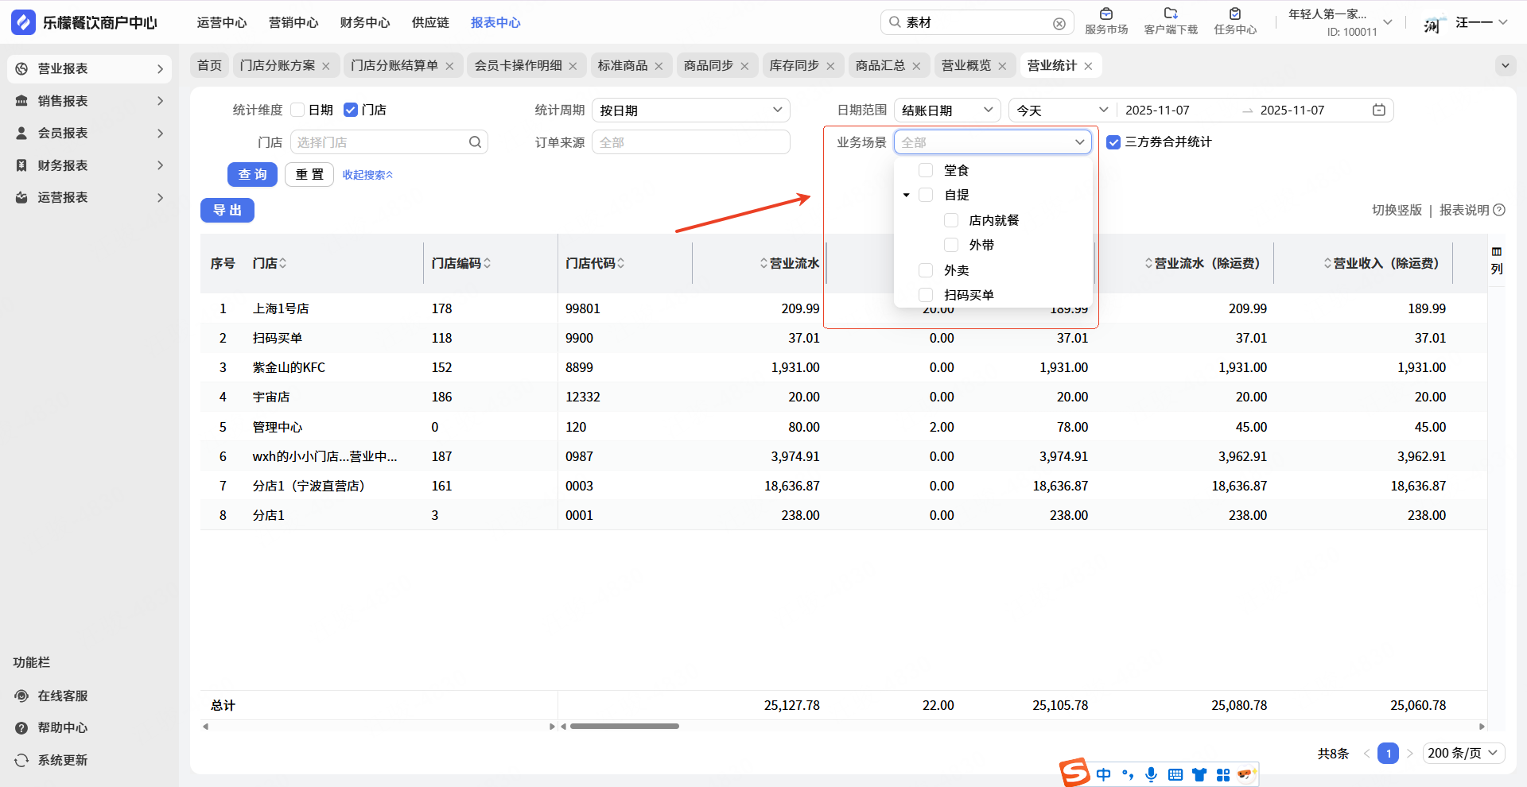Viewport: 1527px width, 787px height.
Task: Click the left frozen-columns scrollbar right arrow
Action: coord(552,726)
